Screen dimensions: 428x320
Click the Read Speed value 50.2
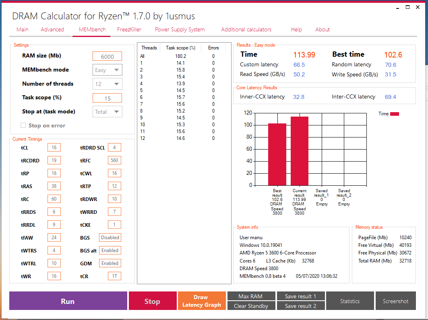(x=299, y=74)
